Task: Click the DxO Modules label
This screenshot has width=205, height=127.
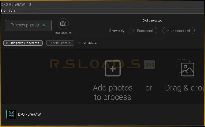Action: (63, 33)
